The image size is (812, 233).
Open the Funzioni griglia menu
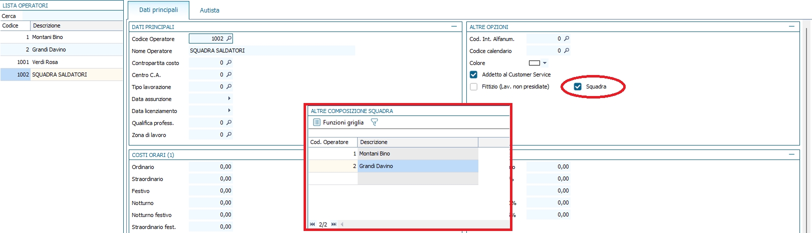(338, 122)
